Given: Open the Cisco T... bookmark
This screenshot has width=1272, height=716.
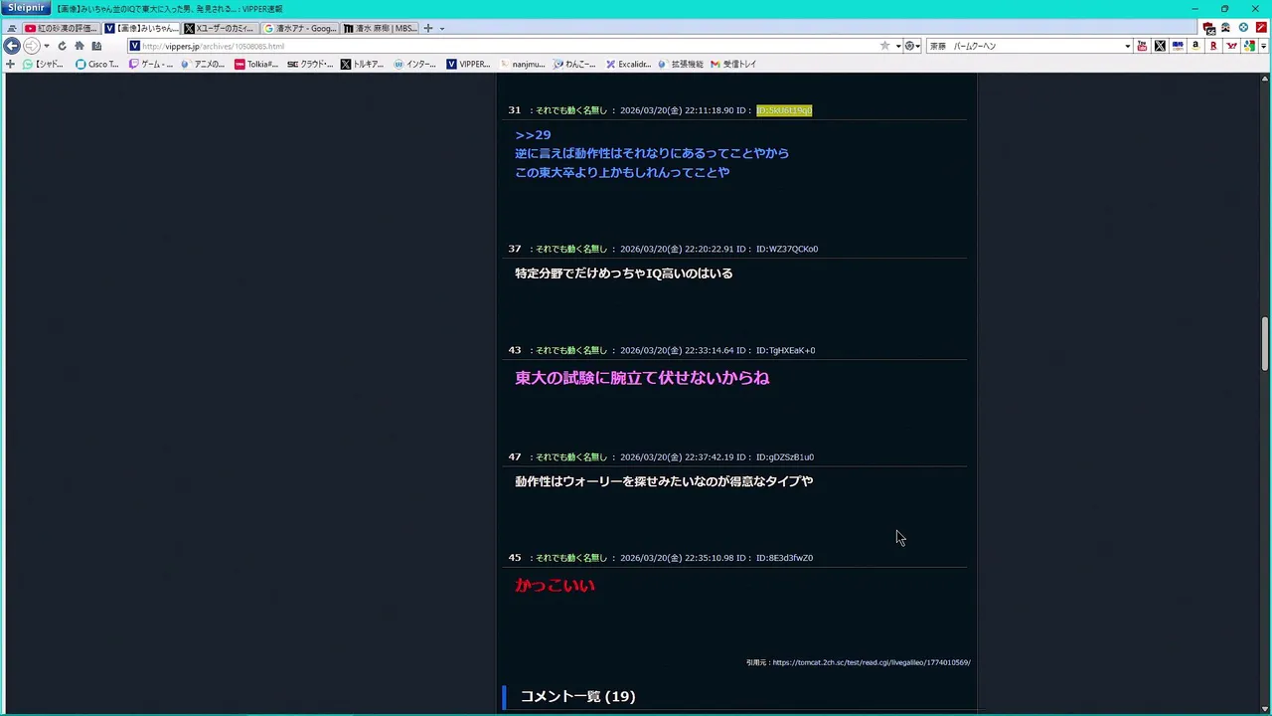Looking at the screenshot, I should (97, 64).
